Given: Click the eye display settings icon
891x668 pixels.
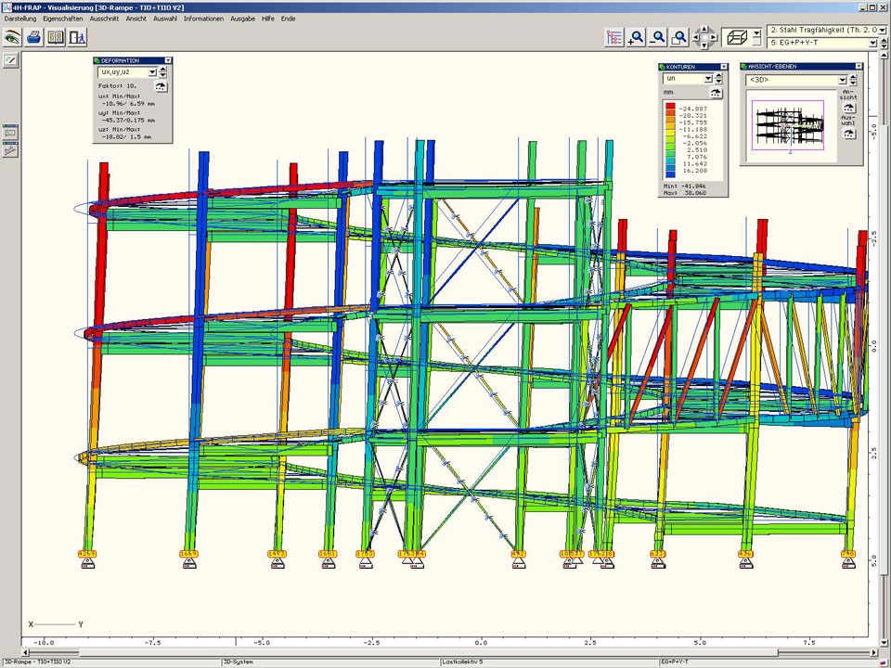Looking at the screenshot, I should click(x=12, y=37).
